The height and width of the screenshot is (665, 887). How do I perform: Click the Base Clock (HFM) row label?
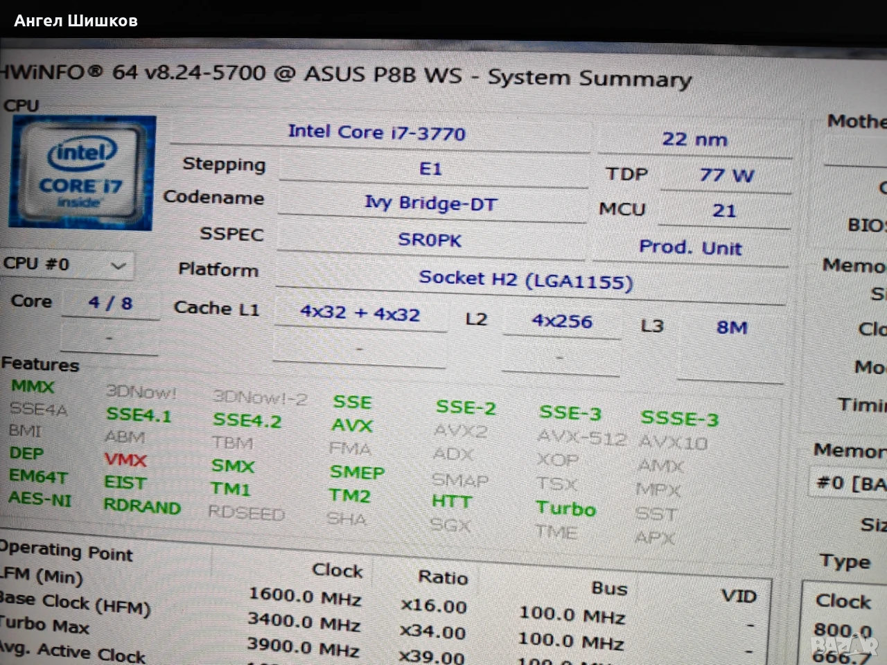coord(75,602)
